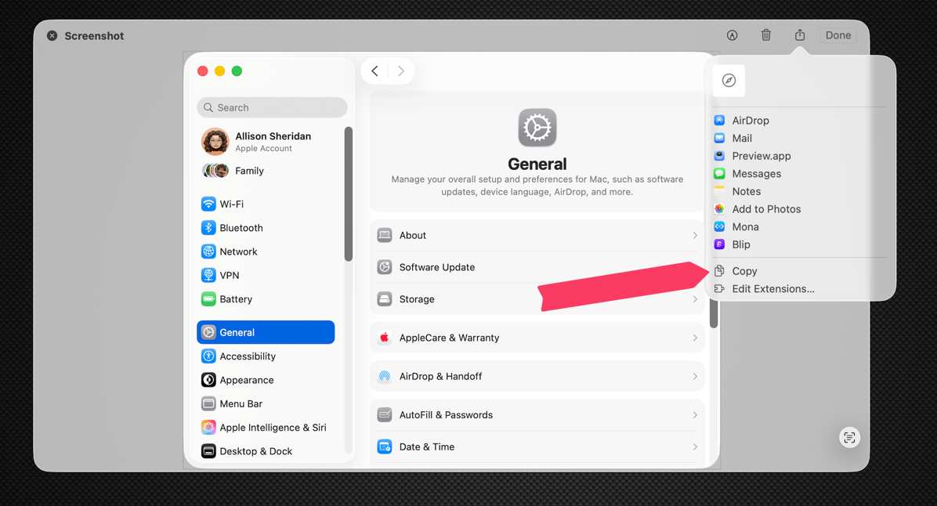This screenshot has height=506, width=937.
Task: Click the Share icon in the toolbar
Action: tap(799, 35)
